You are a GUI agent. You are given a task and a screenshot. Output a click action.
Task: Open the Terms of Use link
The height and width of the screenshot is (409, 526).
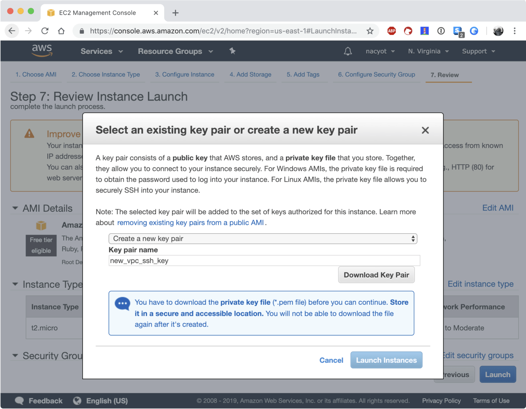coord(491,401)
